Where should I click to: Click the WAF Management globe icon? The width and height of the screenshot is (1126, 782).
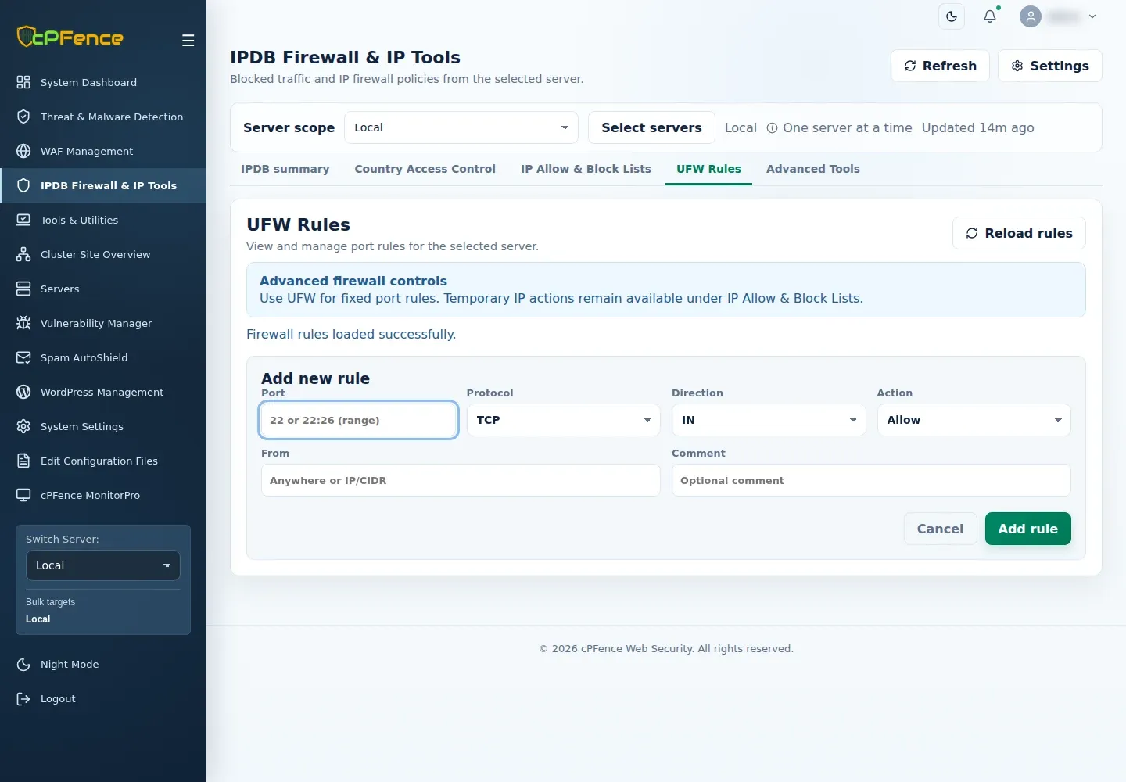pyautogui.click(x=23, y=151)
